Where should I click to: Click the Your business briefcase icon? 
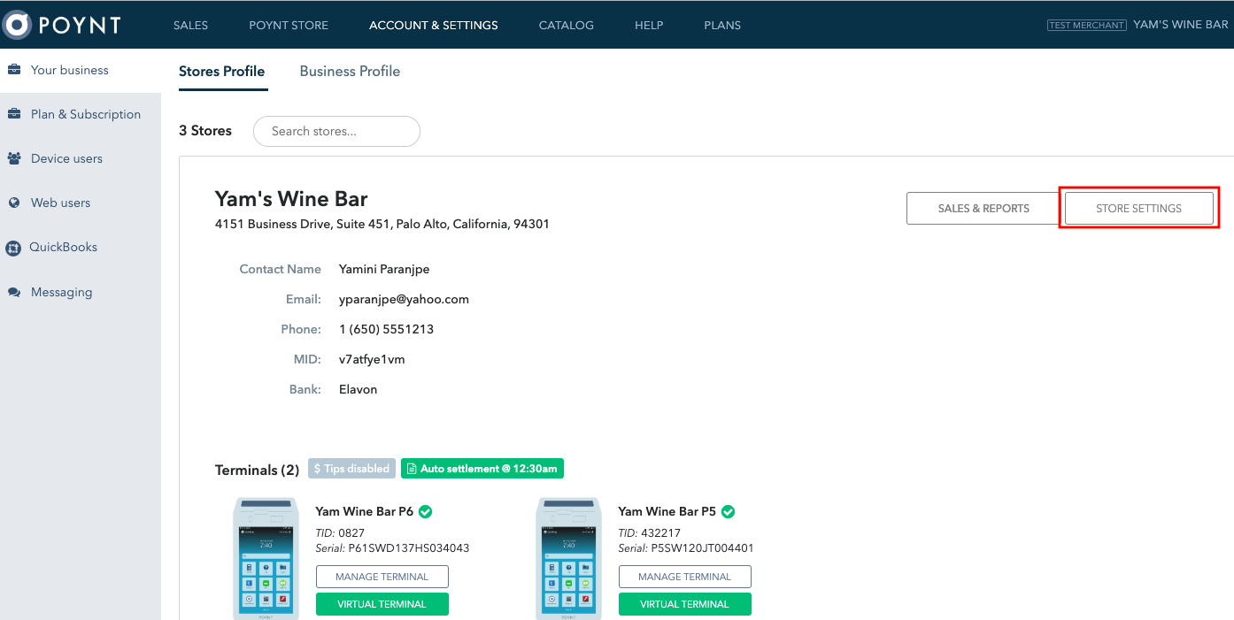(14, 70)
